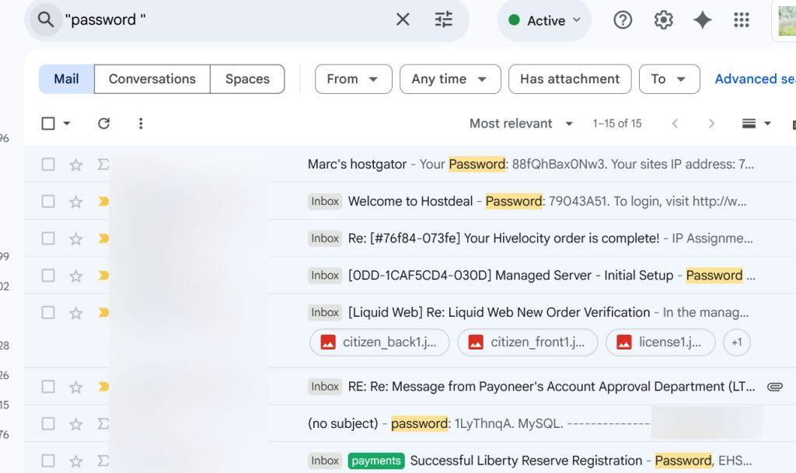Open the To filter dropdown
This screenshot has height=473, width=796.
tap(669, 79)
